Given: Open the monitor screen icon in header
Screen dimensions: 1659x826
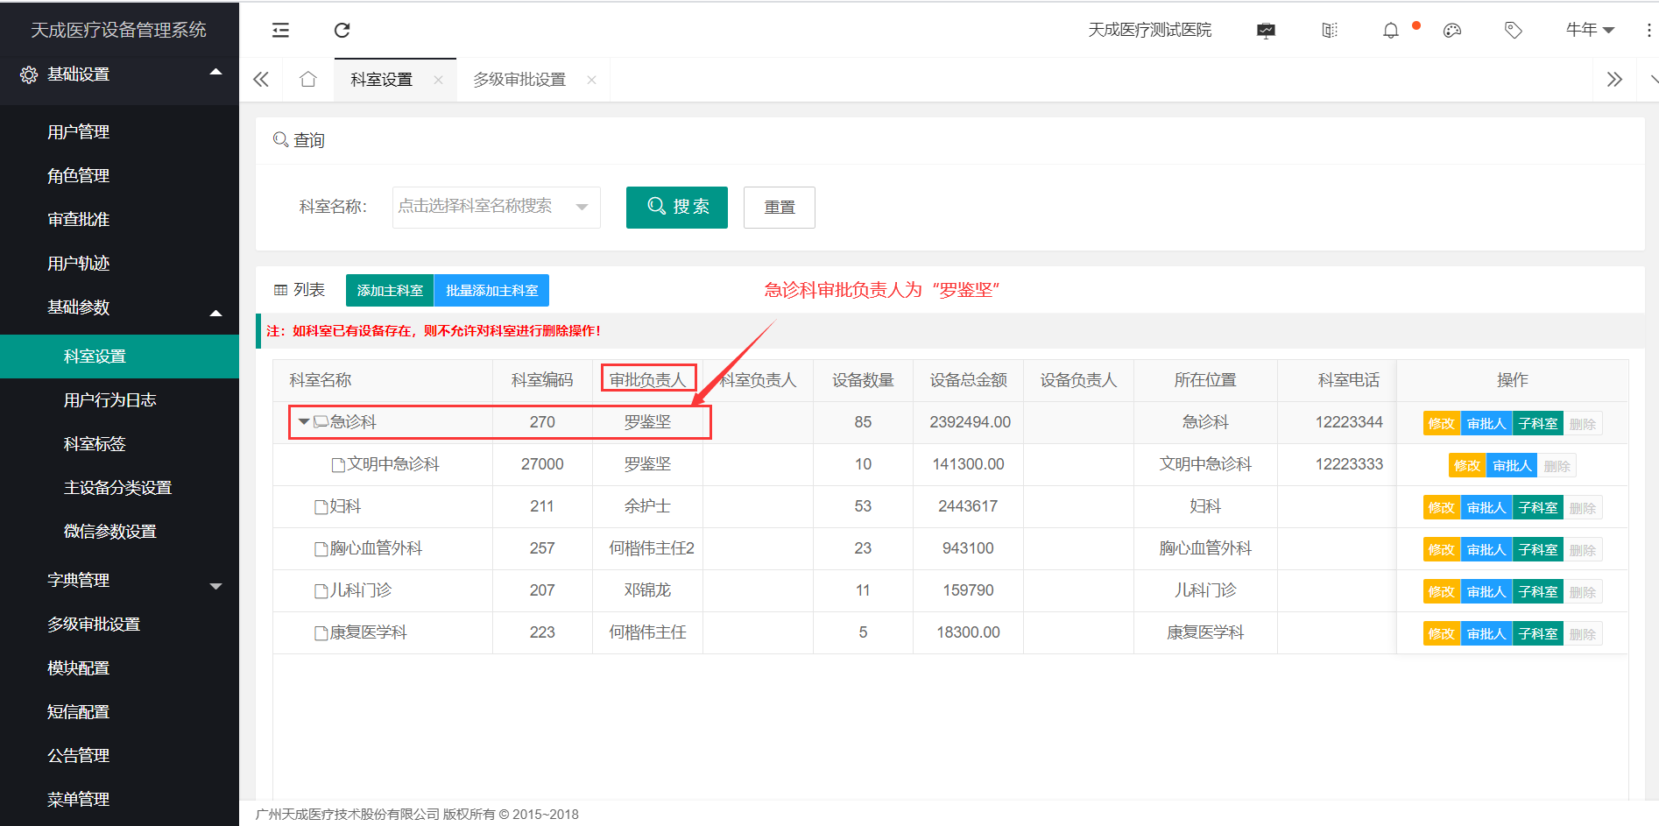Looking at the screenshot, I should click(x=1266, y=31).
